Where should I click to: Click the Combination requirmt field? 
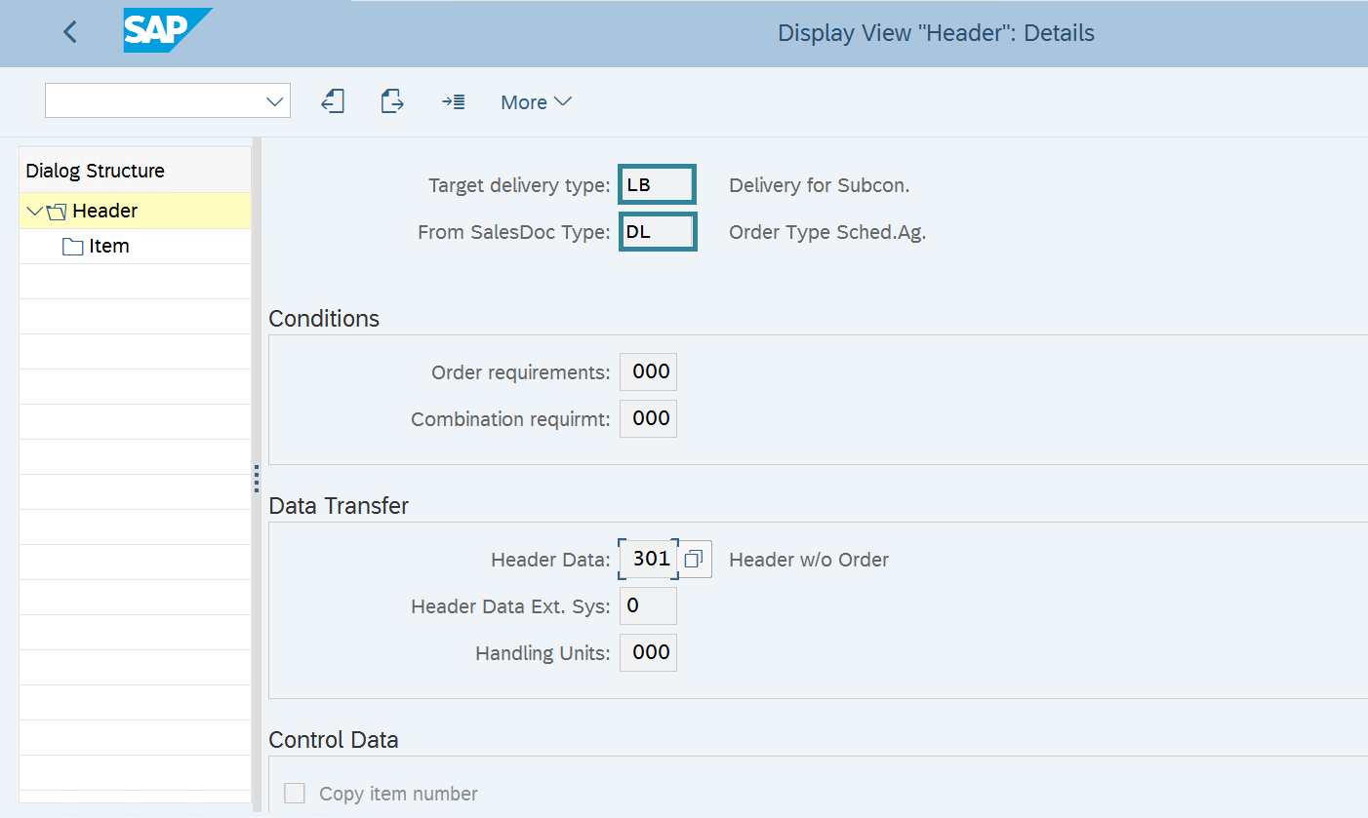tap(648, 419)
